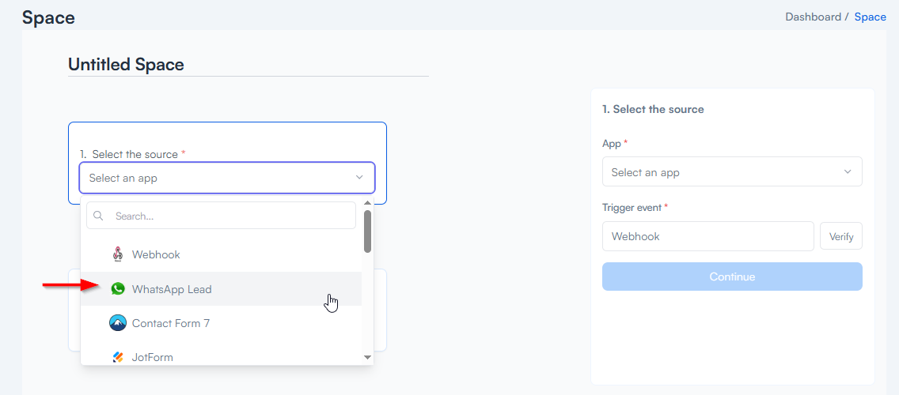The width and height of the screenshot is (899, 395).
Task: Click the JotForm logo icon
Action: pyautogui.click(x=118, y=357)
